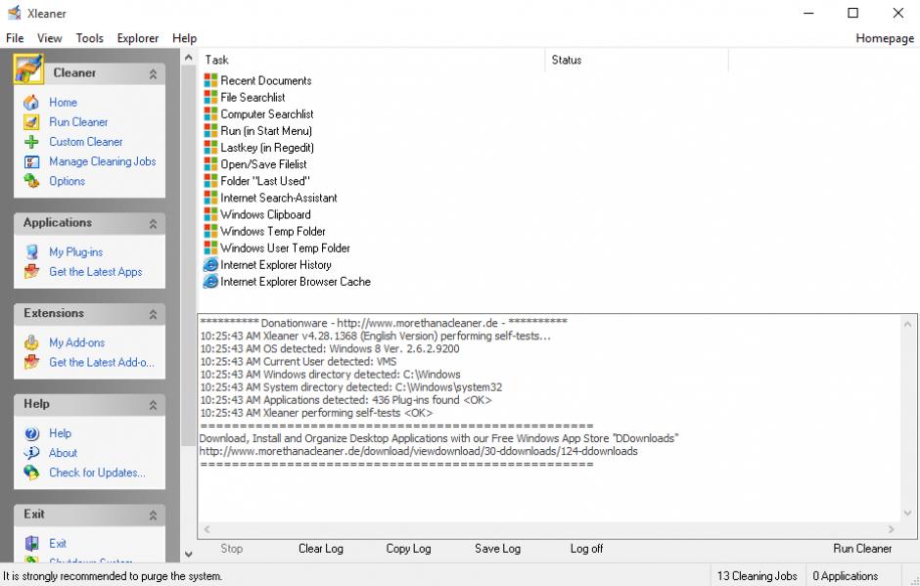Click the IE icon beside Internet Explorer History
Screen dimensions: 920x586
tap(210, 265)
